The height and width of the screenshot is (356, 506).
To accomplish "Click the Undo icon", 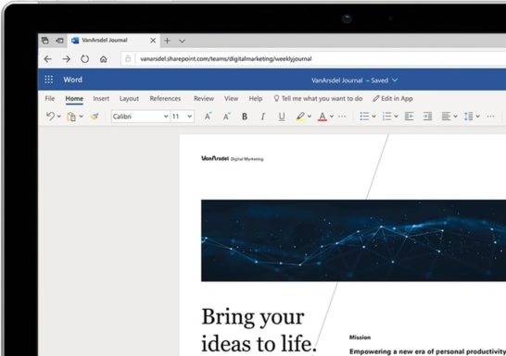I will point(50,117).
